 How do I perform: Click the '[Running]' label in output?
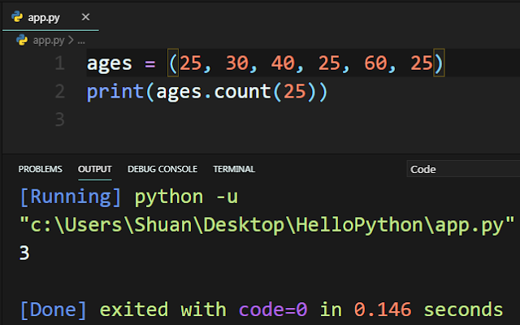coord(71,197)
